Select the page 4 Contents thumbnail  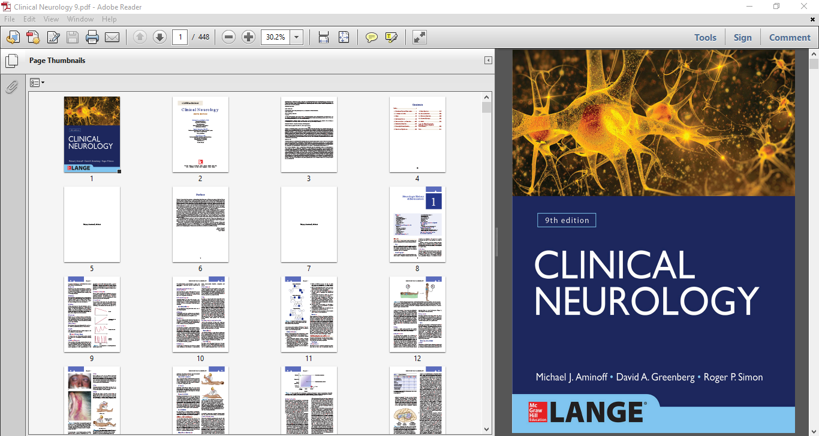tap(417, 134)
